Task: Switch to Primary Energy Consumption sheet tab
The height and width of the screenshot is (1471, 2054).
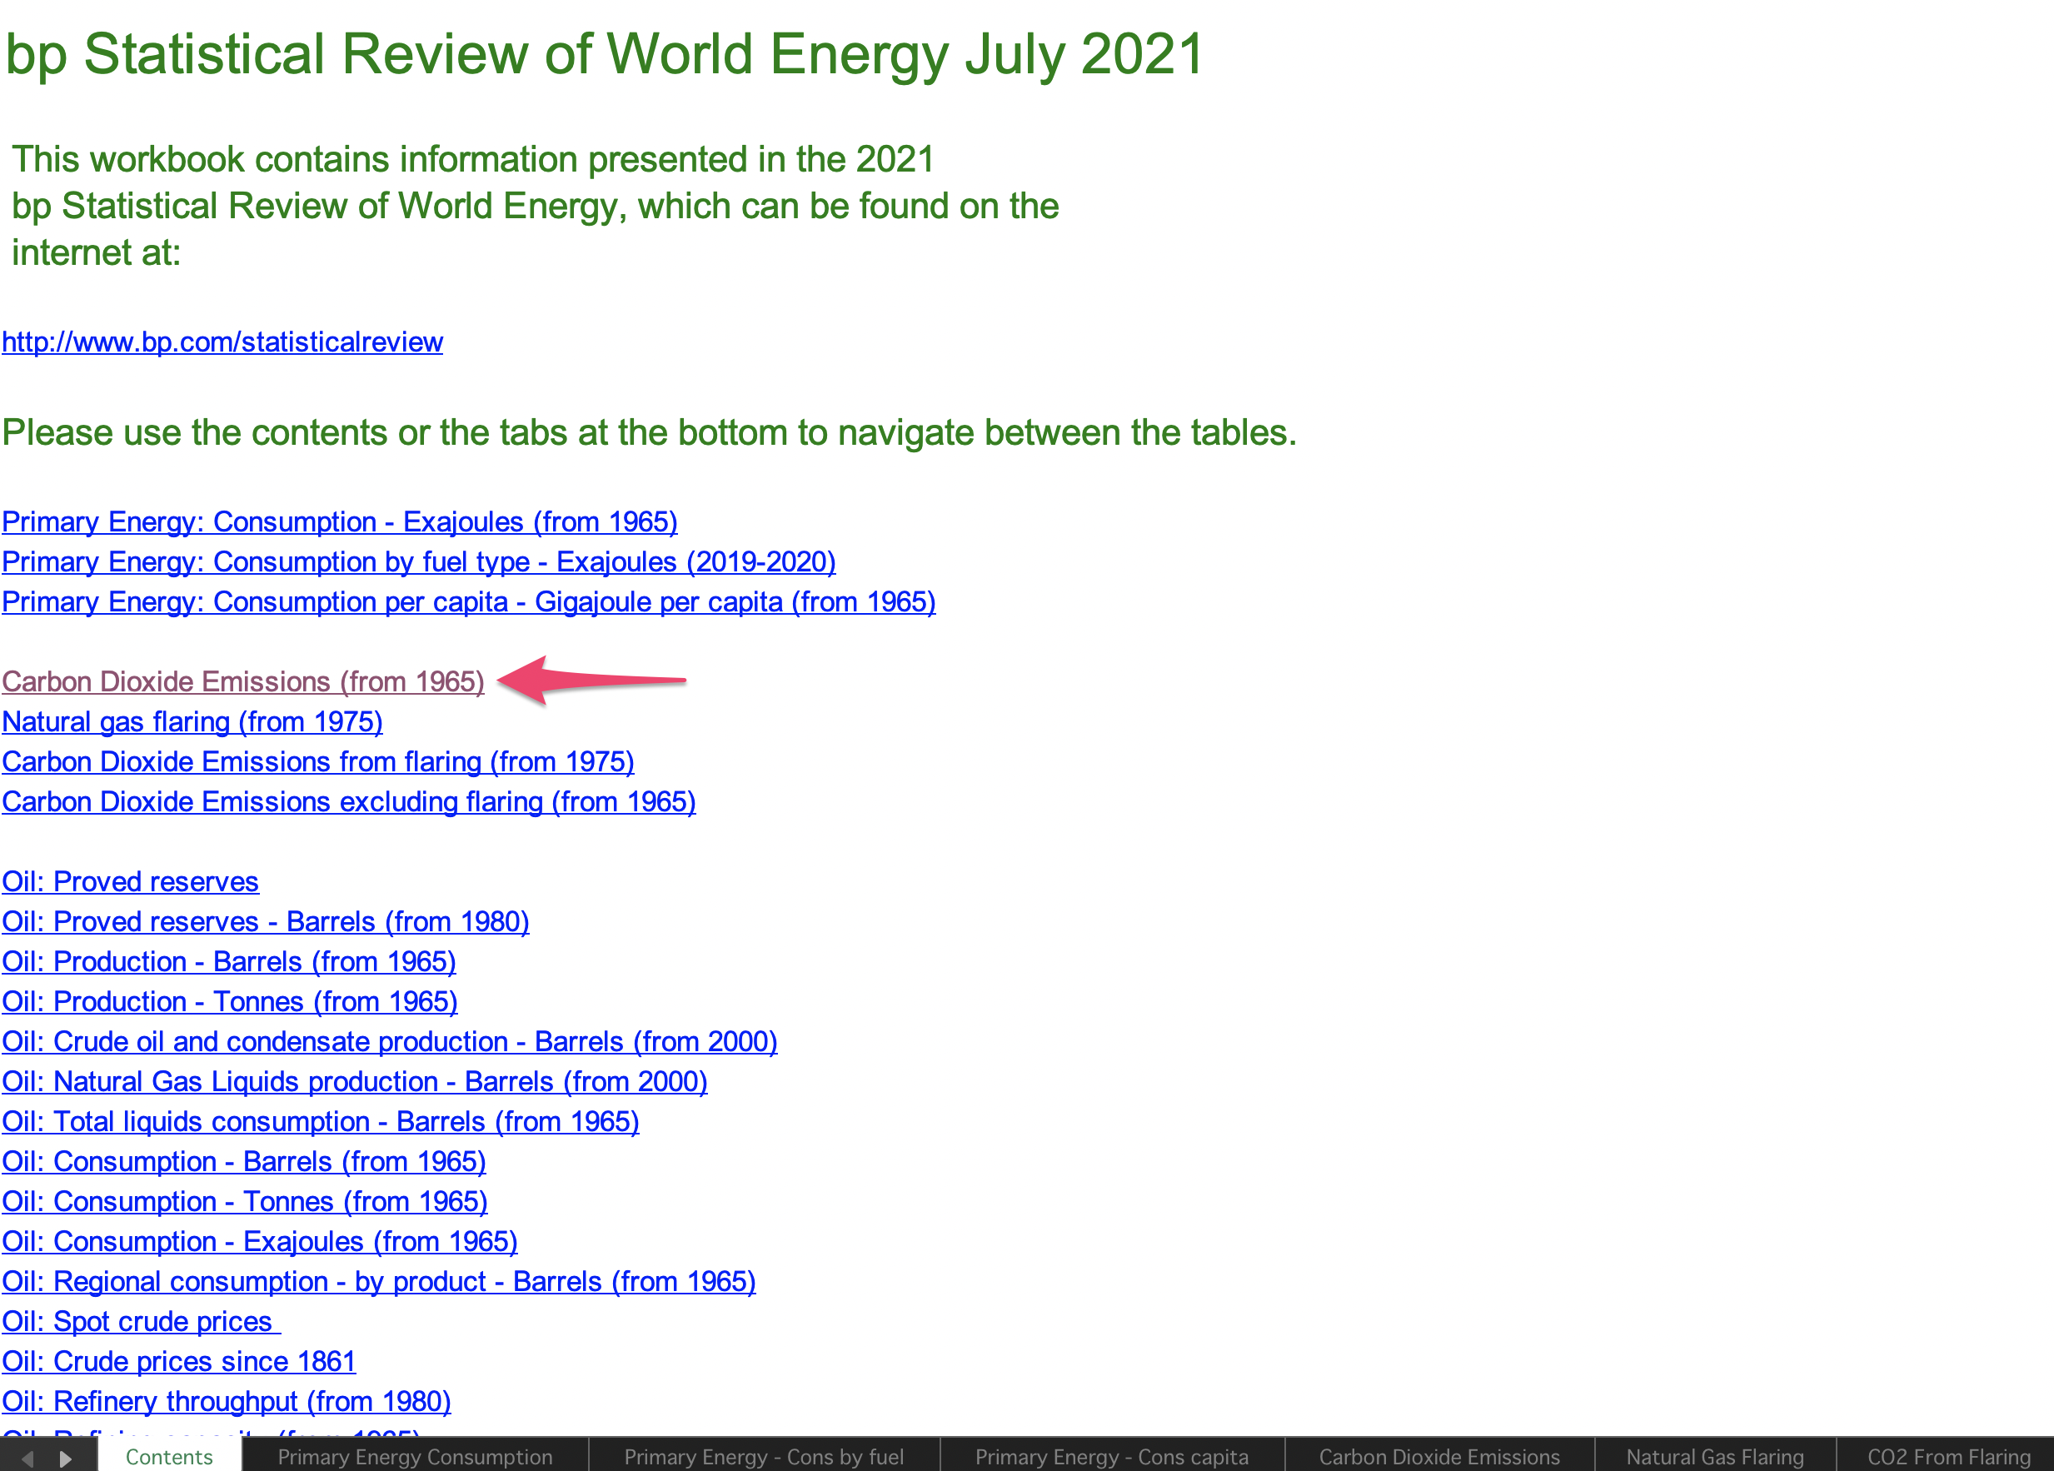Action: click(415, 1456)
